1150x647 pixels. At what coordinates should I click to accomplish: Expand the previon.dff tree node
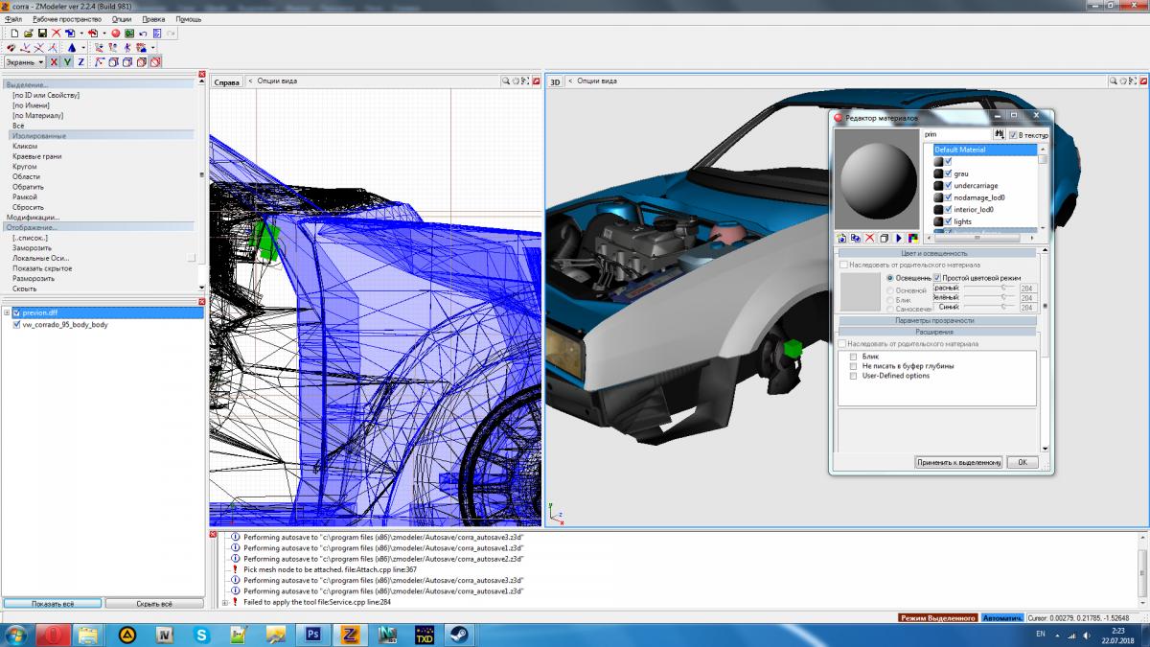coord(7,312)
